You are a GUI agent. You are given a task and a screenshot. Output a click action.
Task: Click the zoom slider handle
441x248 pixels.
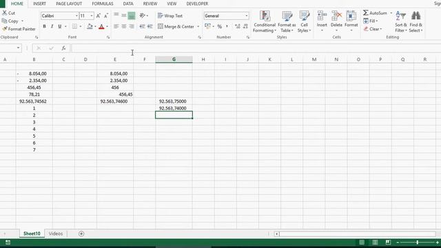click(x=418, y=242)
